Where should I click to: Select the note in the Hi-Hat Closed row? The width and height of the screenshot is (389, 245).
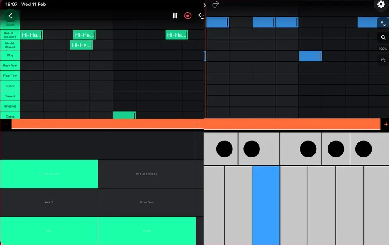tap(81, 45)
